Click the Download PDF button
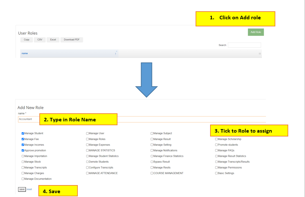Screen dimensions: 305x197 coord(72,40)
